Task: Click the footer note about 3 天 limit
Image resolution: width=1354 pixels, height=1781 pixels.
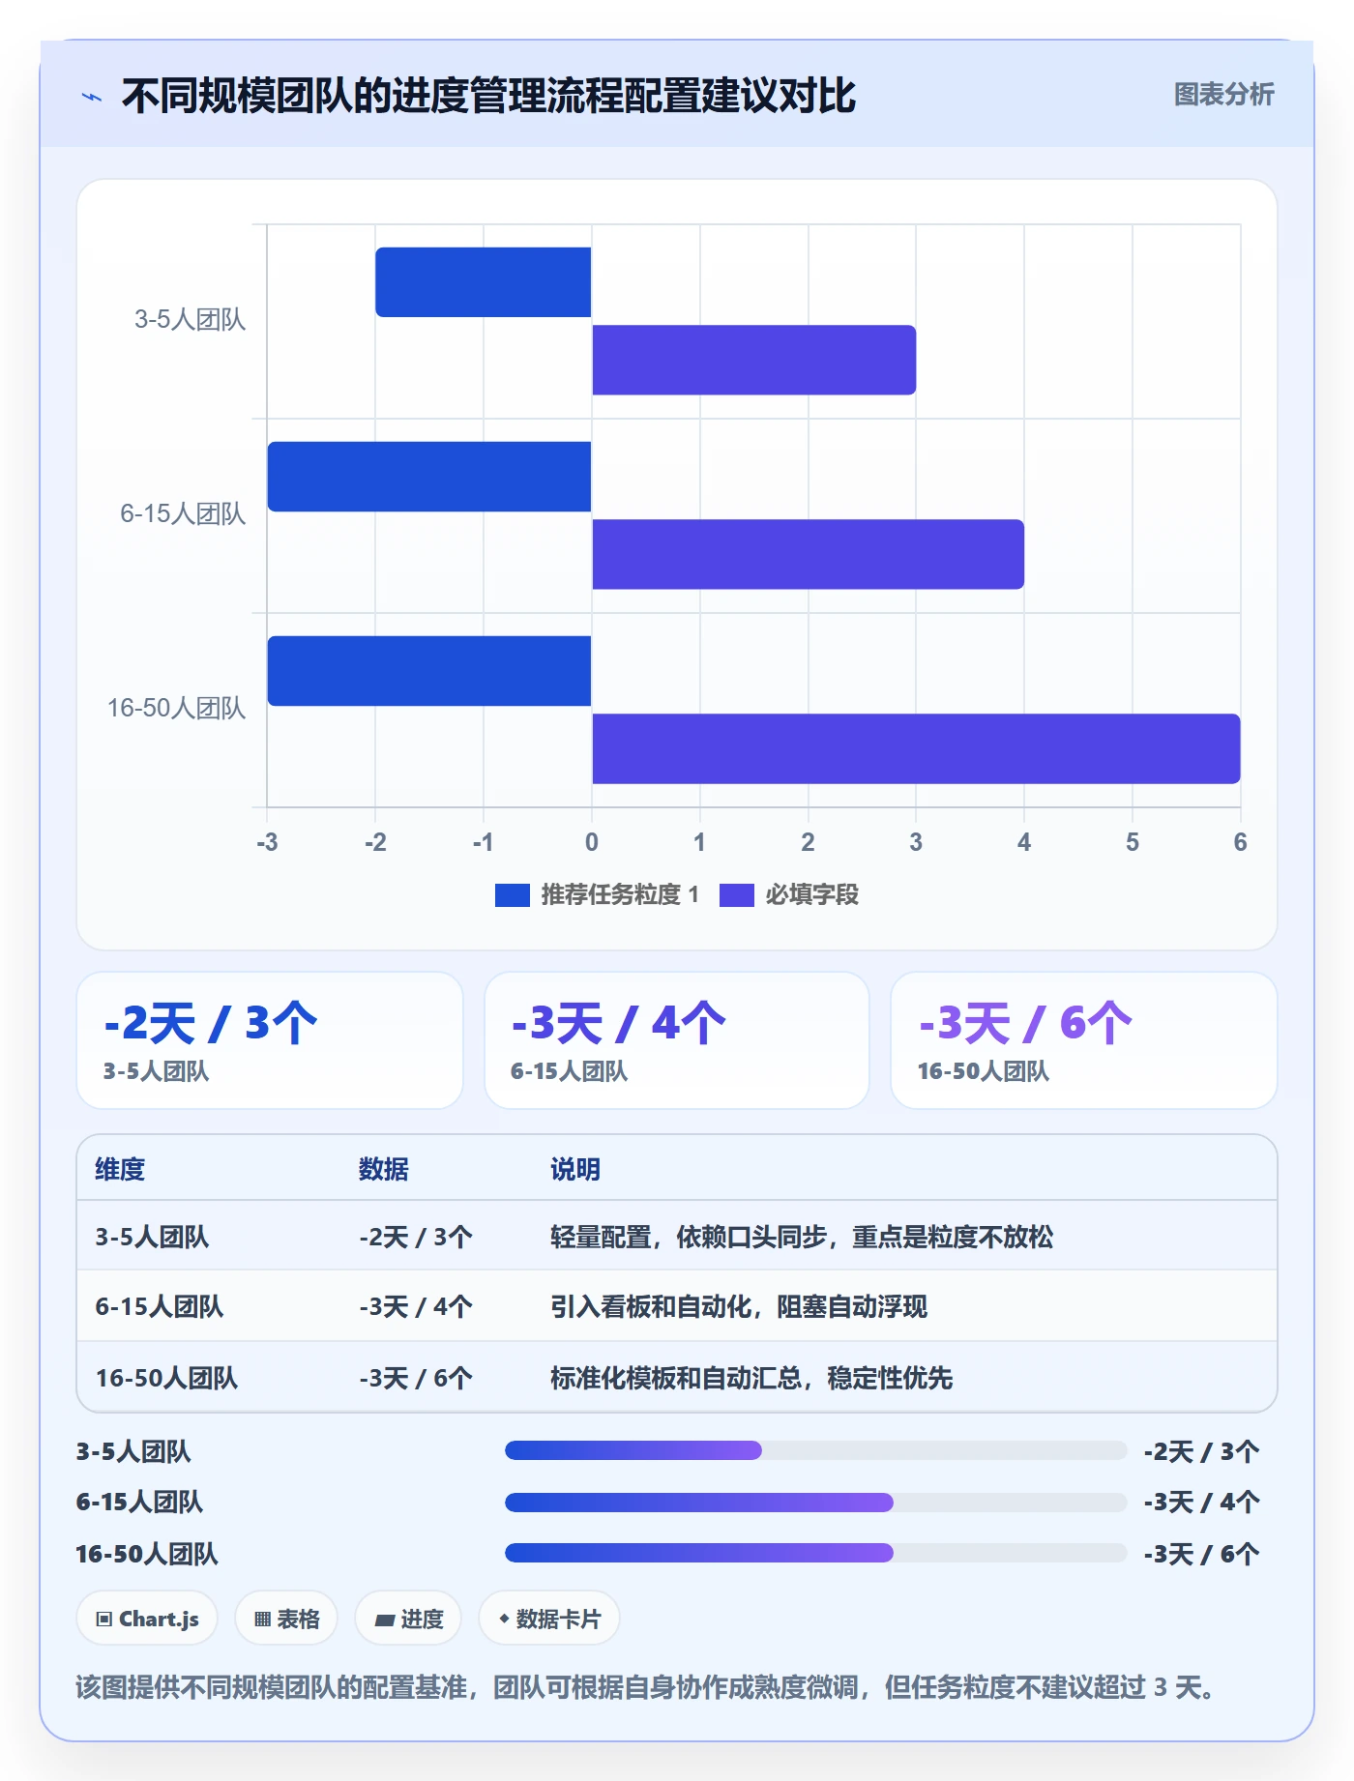Action: coord(645,1688)
